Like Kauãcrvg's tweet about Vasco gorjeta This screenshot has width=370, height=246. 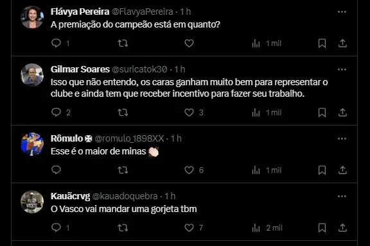click(x=189, y=227)
